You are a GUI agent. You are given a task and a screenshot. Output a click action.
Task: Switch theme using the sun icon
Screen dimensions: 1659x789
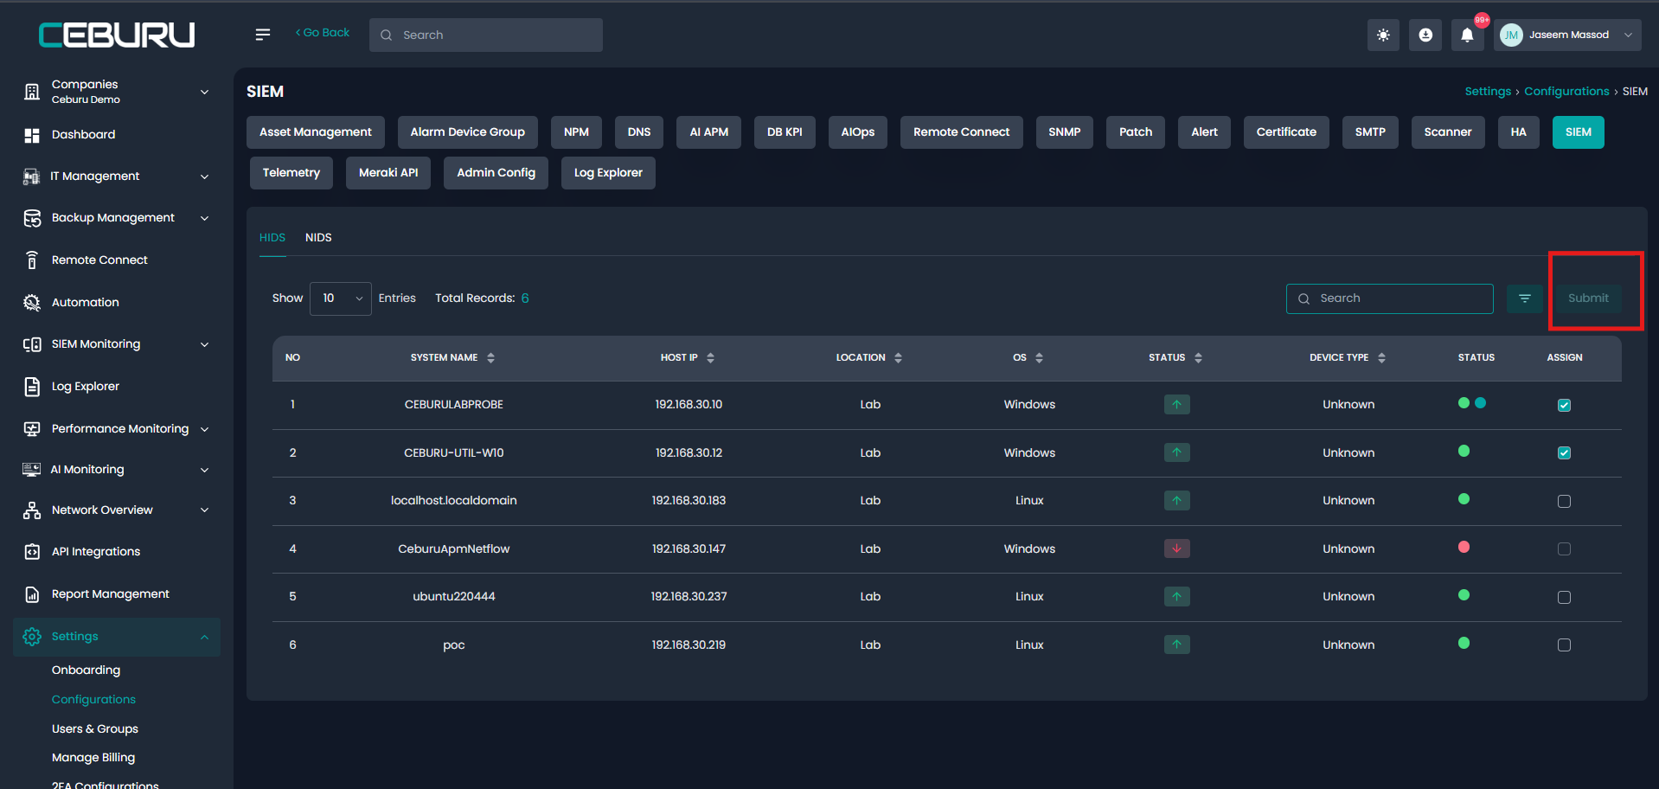1383,35
